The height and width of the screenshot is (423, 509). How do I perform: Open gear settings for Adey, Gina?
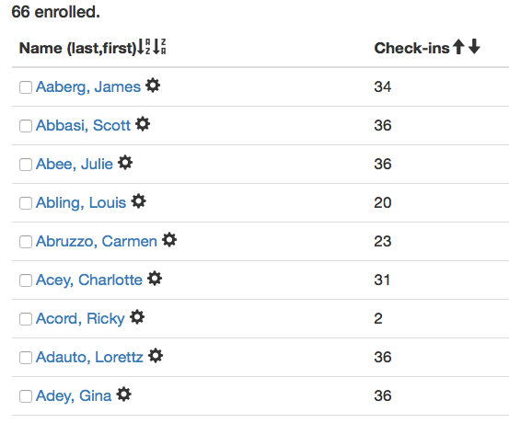(123, 394)
